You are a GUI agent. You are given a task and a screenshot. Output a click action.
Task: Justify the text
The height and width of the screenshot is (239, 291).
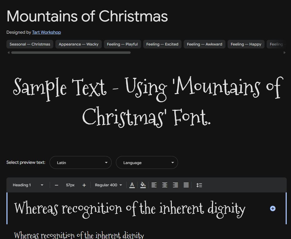coord(186,185)
